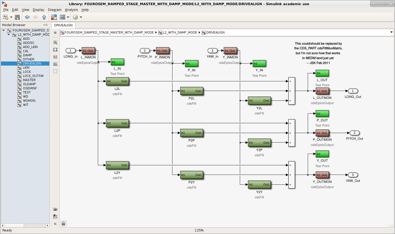
Task: Save the model with the floppy disk icon
Action: [17, 17]
